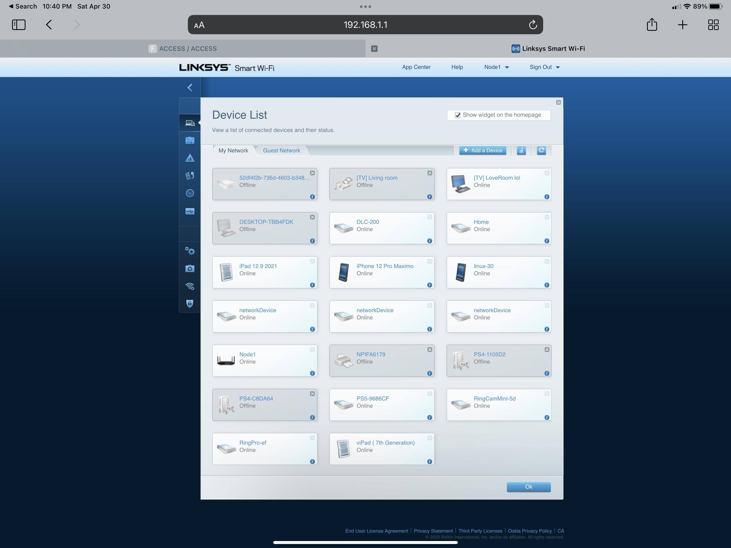Click refresh device list icon
Viewport: 731px width, 548px height.
(x=541, y=150)
